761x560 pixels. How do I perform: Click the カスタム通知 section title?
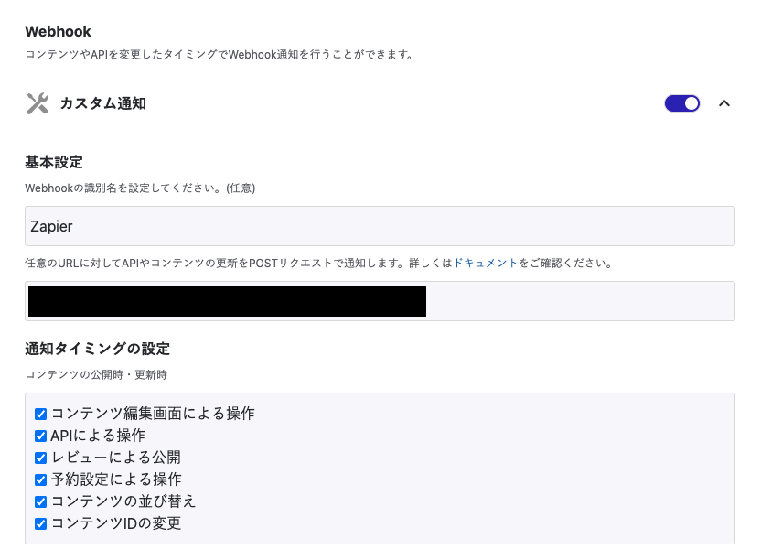[x=102, y=103]
